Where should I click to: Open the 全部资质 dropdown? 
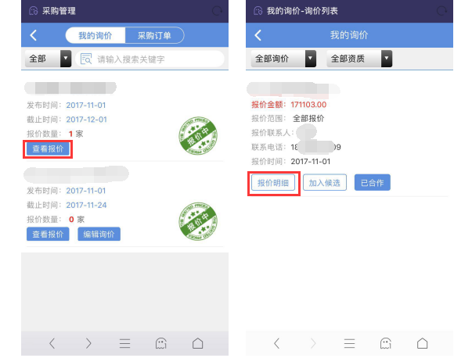point(359,59)
